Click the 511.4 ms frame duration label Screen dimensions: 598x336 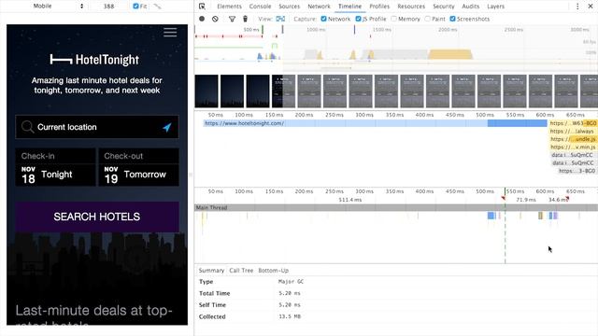tap(349, 200)
